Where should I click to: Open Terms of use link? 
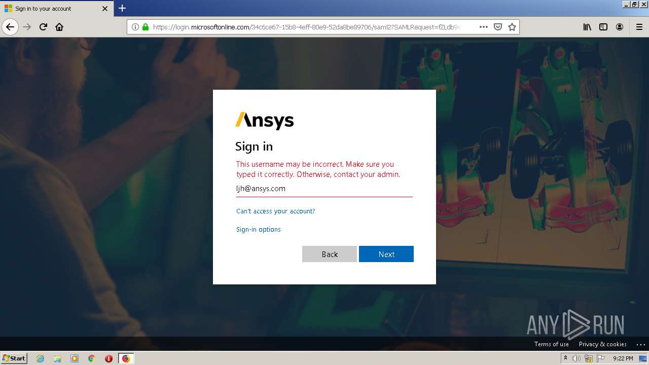(552, 344)
